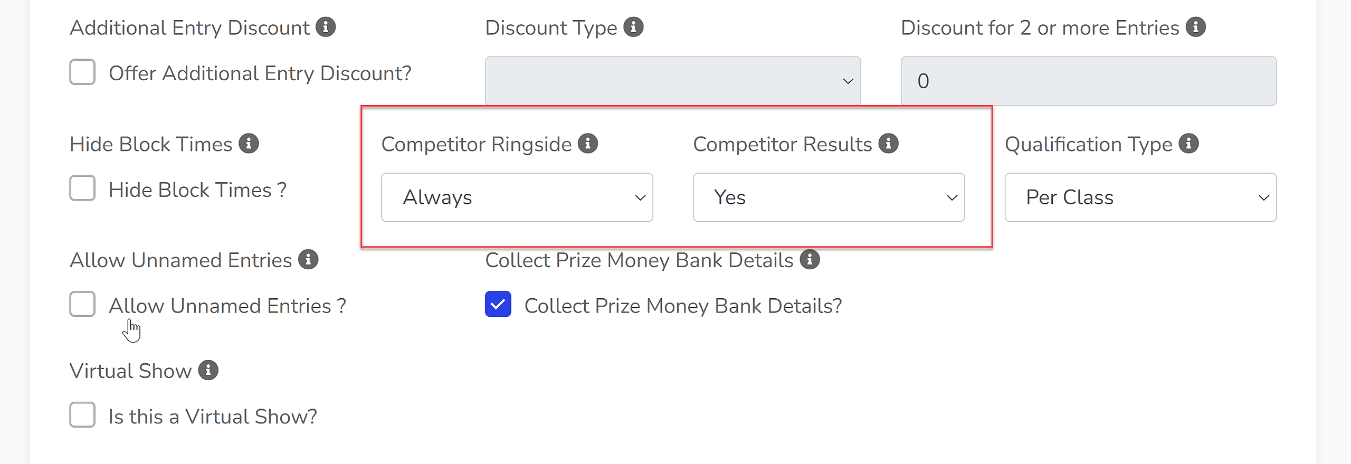Open Qualification Type dropdown showing Per Class
Screen dimensions: 1351x464
pos(1141,197)
